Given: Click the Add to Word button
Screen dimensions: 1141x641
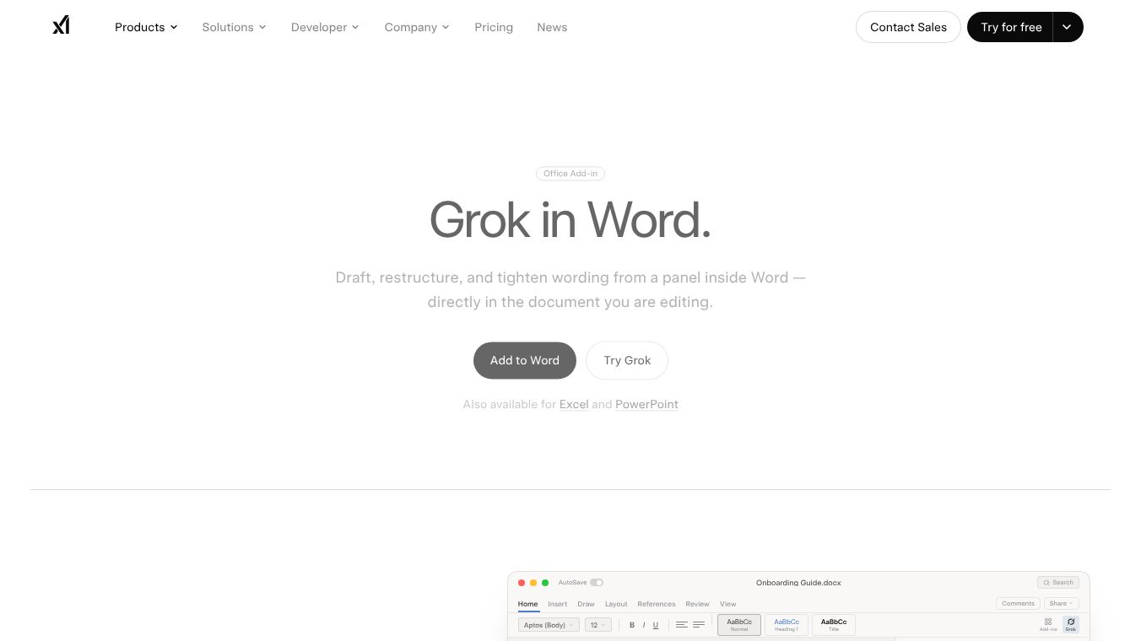Looking at the screenshot, I should 525,360.
